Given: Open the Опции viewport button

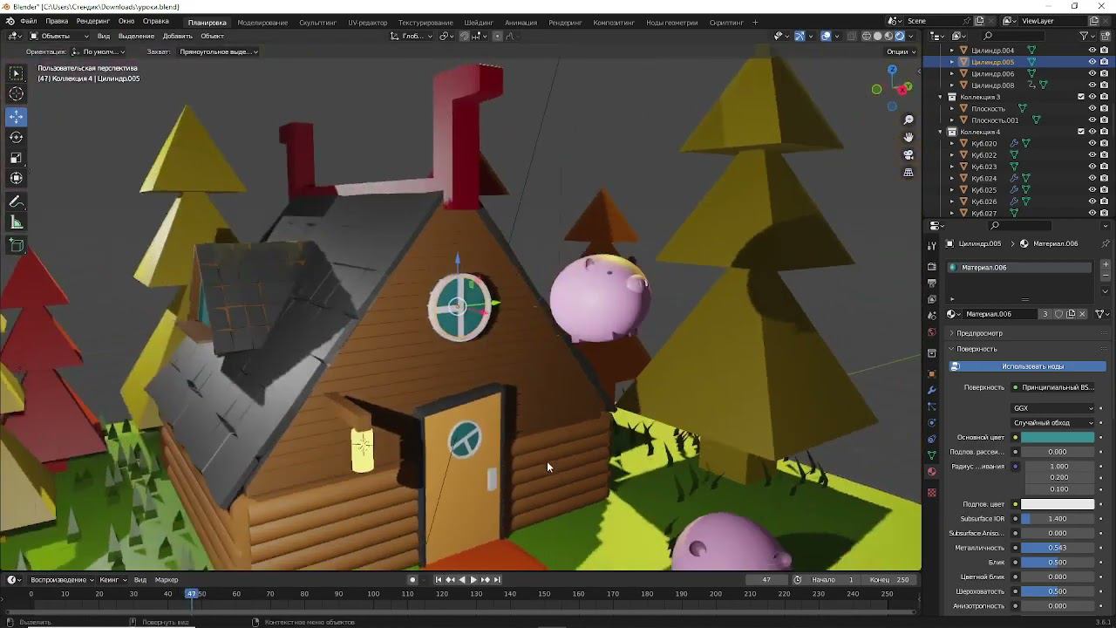Looking at the screenshot, I should (x=901, y=51).
